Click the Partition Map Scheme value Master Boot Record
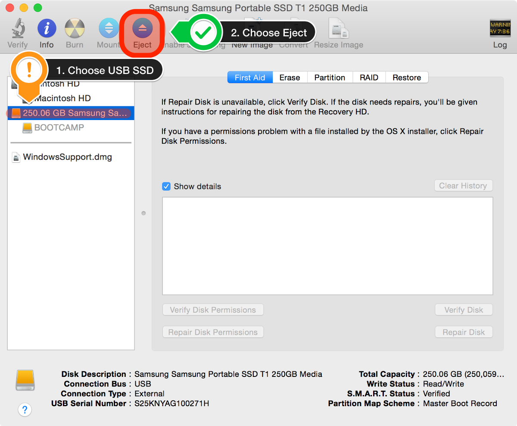This screenshot has width=517, height=426. [x=460, y=404]
